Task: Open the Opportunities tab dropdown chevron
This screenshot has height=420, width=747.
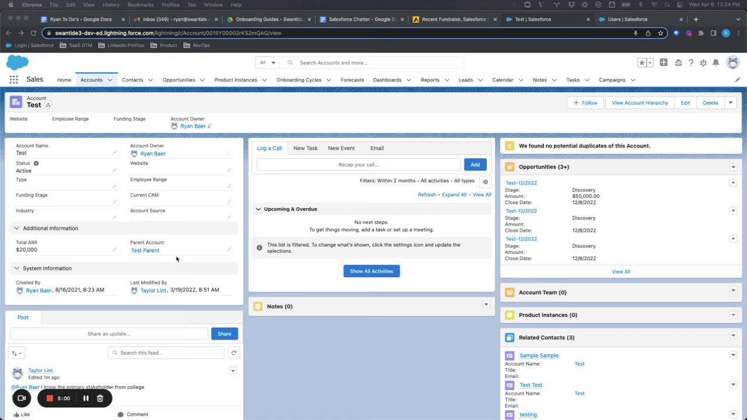Action: pyautogui.click(x=202, y=80)
